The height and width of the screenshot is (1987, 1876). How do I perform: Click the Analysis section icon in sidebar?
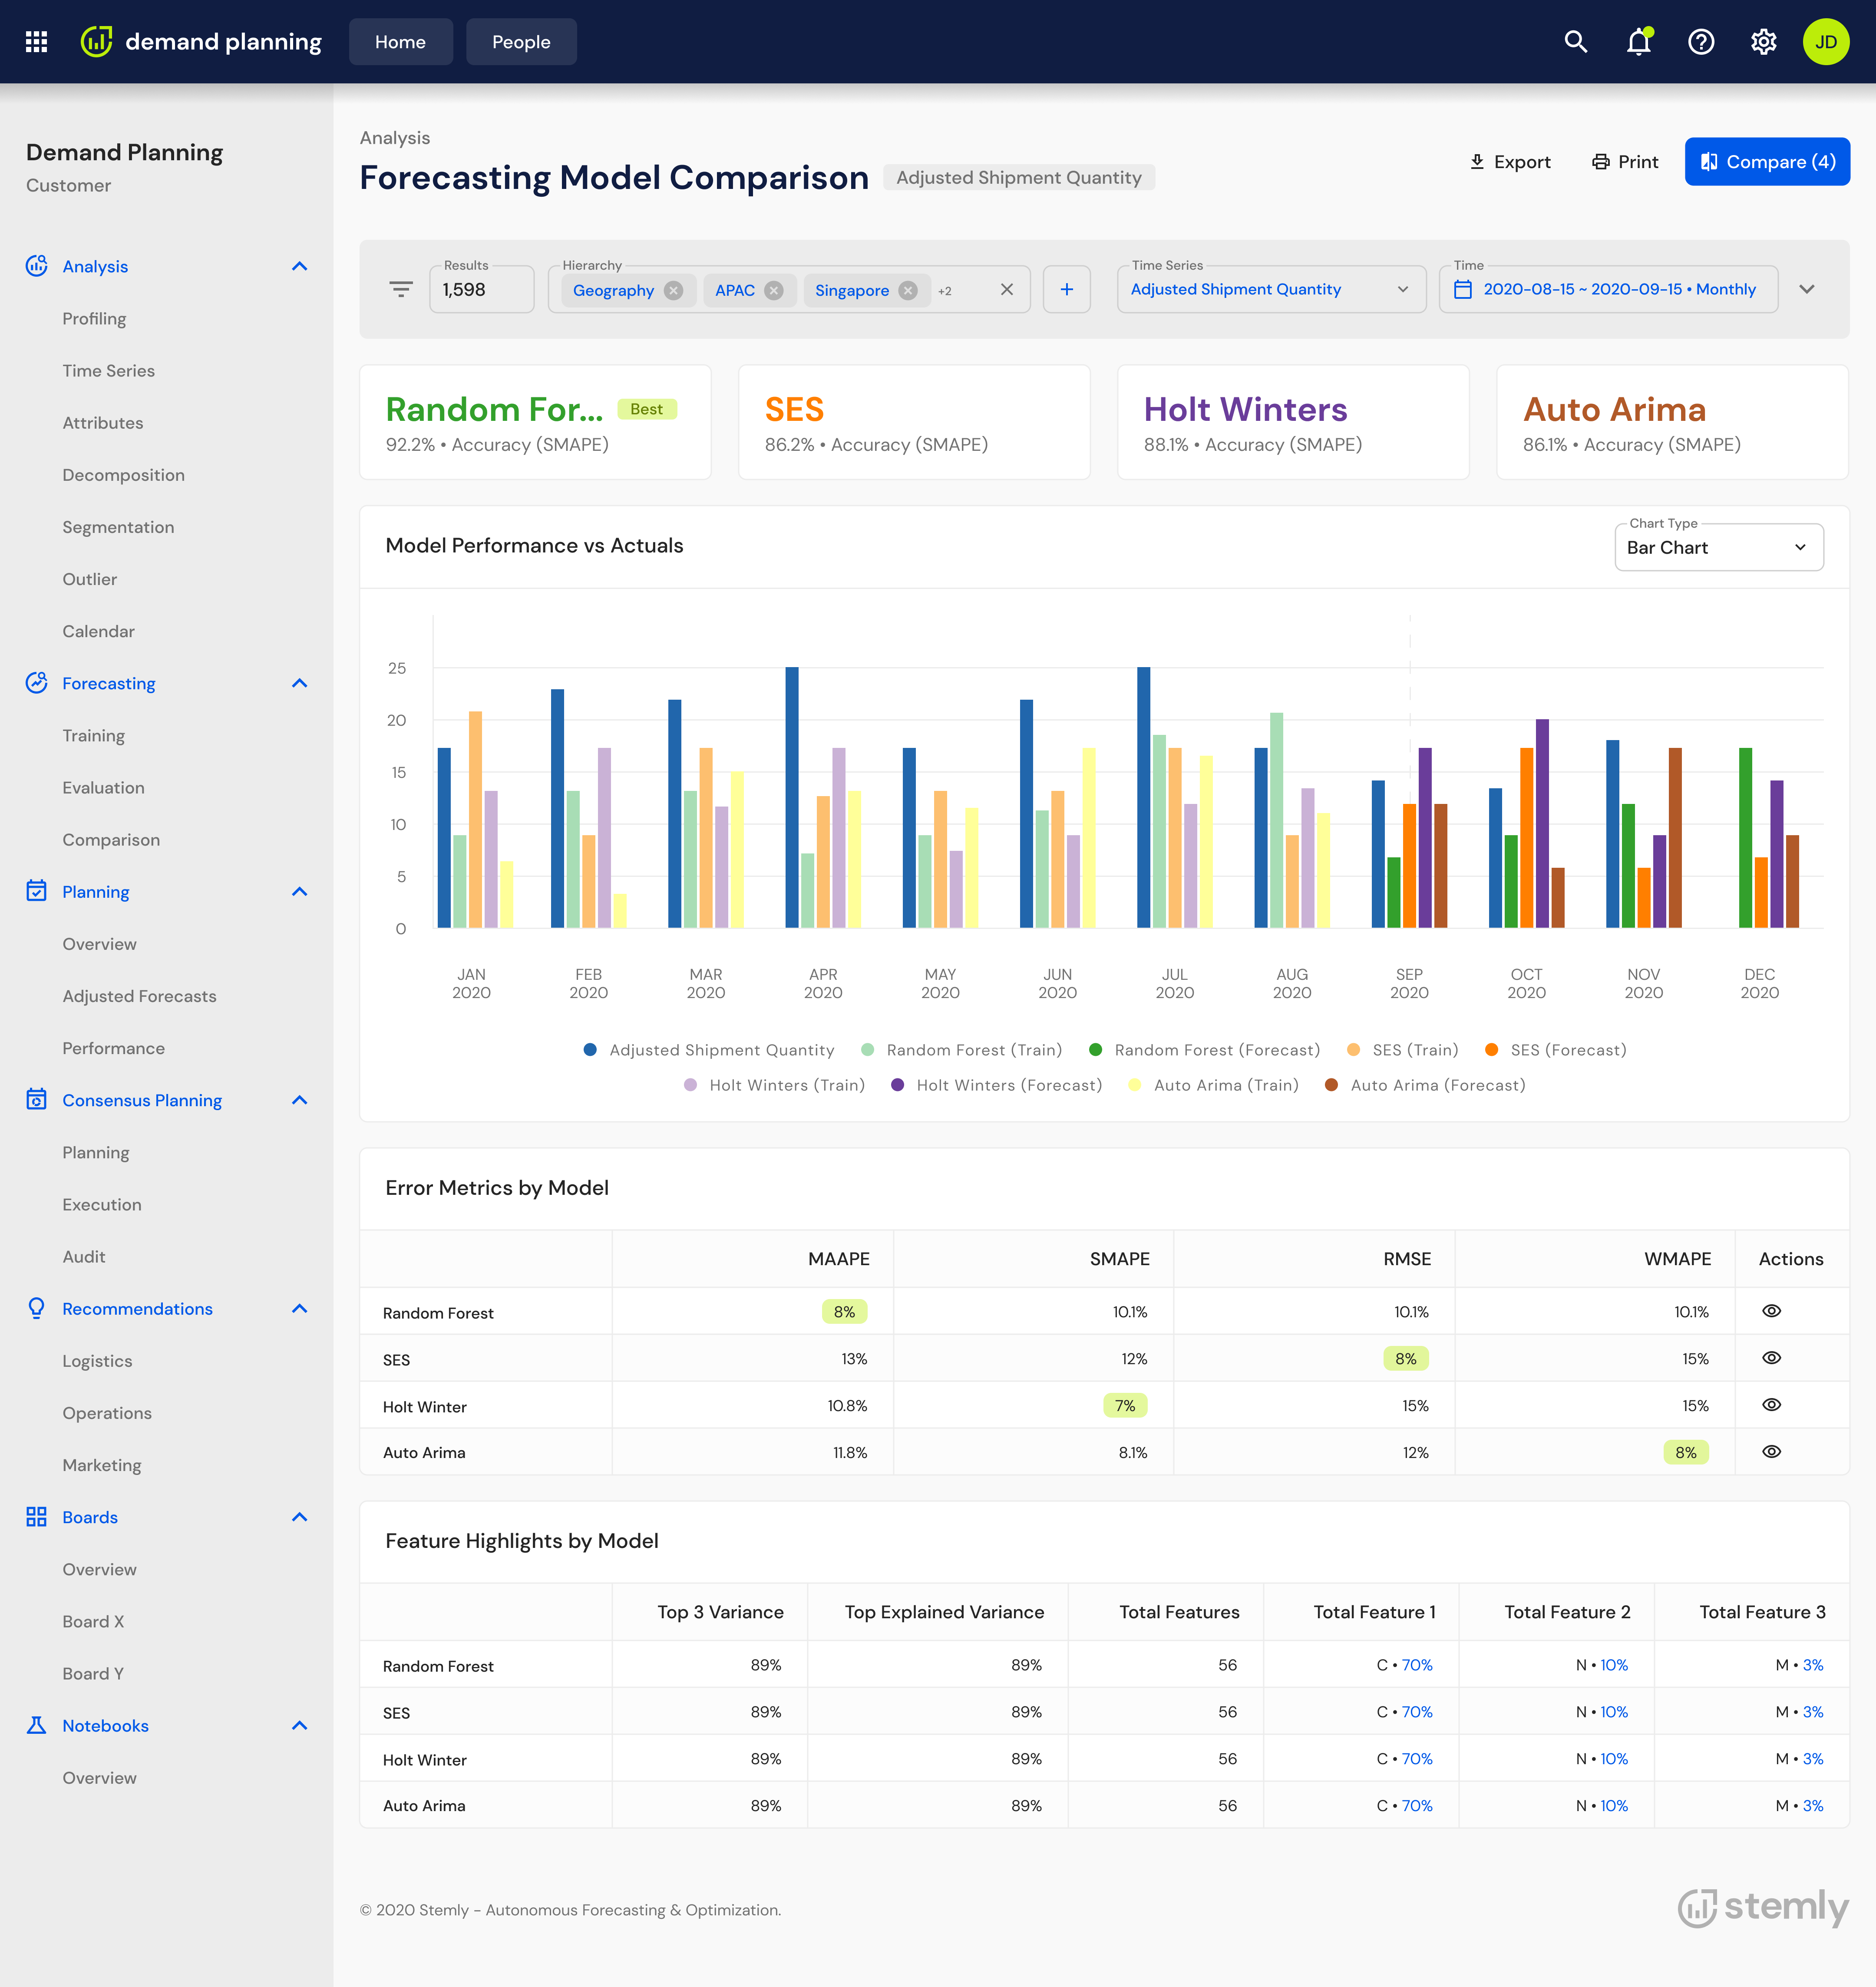click(x=37, y=266)
